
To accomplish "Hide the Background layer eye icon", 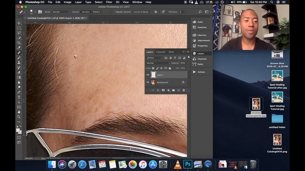I will 148,82.
